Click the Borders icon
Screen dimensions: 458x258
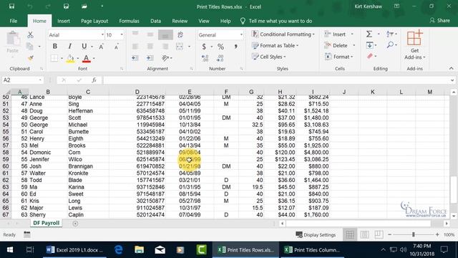(54, 58)
